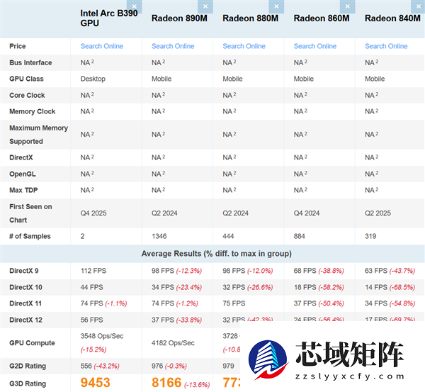Select the G3D Rating row label

click(x=28, y=383)
